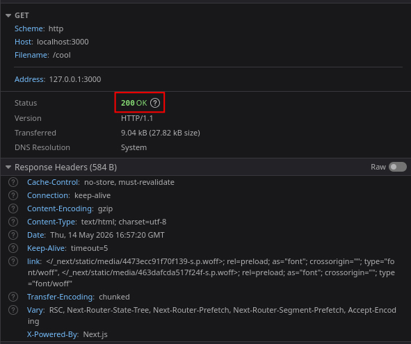Click the Cache-Control header name

pos(54,182)
